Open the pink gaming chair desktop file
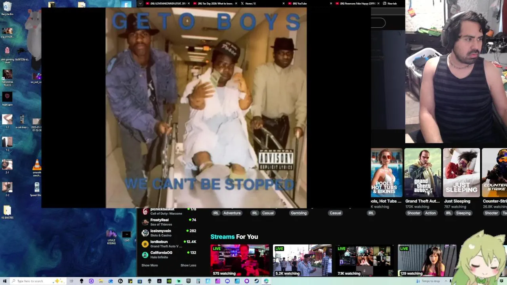This screenshot has width=507, height=285. tap(7, 55)
